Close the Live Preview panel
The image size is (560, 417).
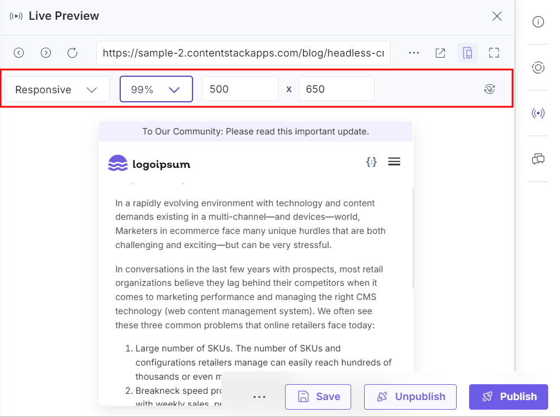(x=497, y=16)
